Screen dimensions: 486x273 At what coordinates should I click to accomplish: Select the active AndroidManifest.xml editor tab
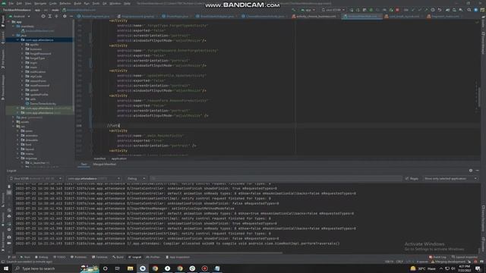point(361,16)
